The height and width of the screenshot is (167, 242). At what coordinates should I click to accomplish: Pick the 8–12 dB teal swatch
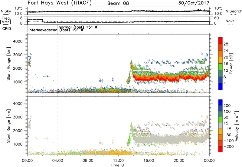[x=221, y=74]
